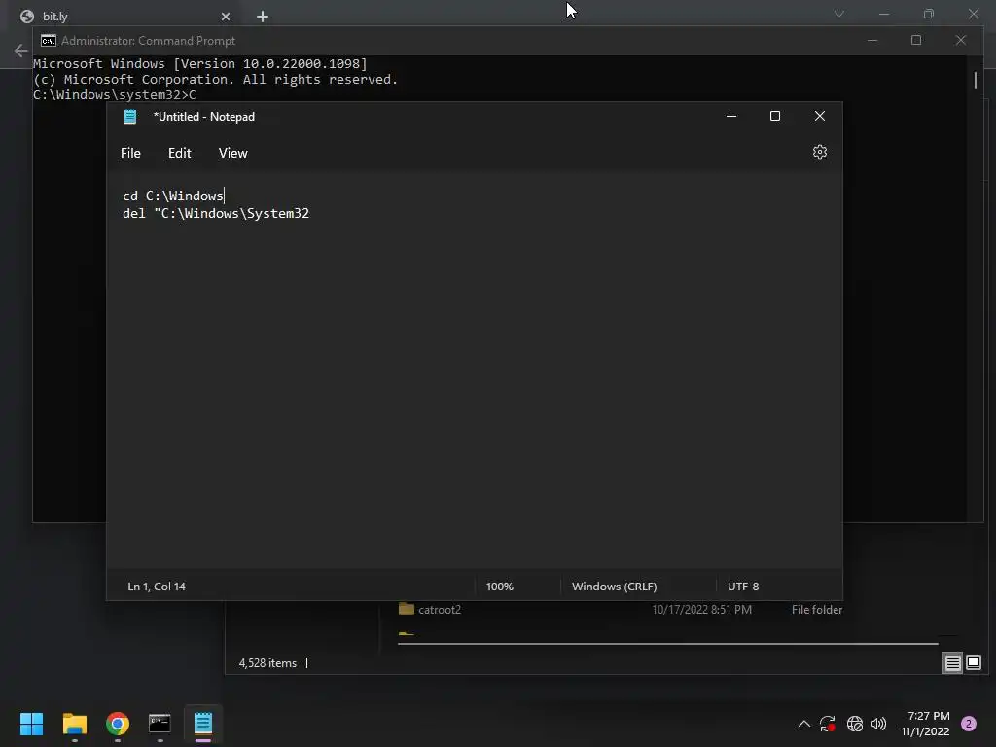Image resolution: width=996 pixels, height=747 pixels.
Task: Switch File Explorer to details view
Action: 952,663
